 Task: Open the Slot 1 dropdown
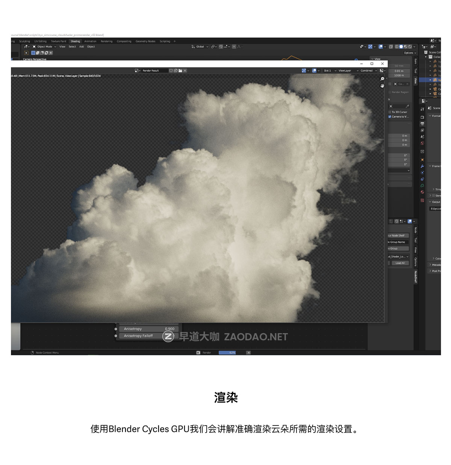[x=328, y=71]
